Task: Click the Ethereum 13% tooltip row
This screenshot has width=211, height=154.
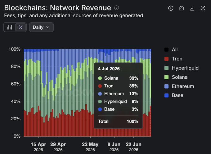Action: point(118,94)
